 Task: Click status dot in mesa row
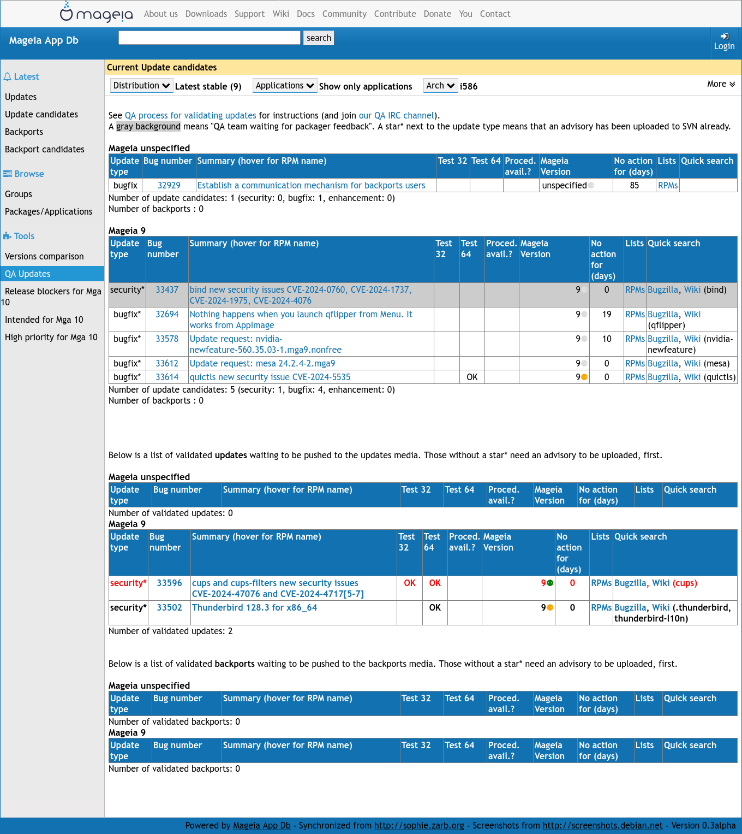584,363
